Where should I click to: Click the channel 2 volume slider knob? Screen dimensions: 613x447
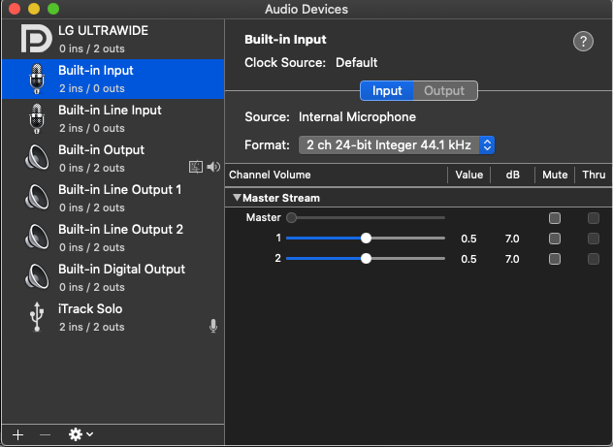click(x=366, y=258)
